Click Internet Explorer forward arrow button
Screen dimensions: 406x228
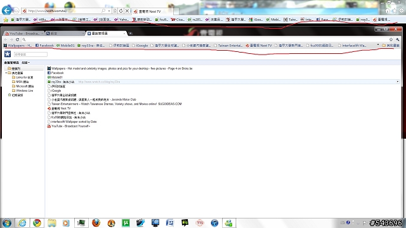(16, 11)
